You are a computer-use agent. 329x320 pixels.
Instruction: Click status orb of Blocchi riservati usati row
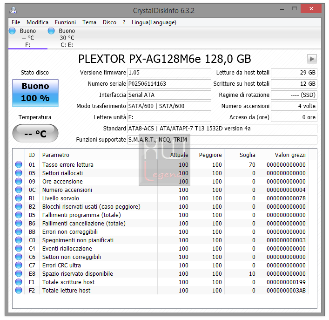point(19,206)
